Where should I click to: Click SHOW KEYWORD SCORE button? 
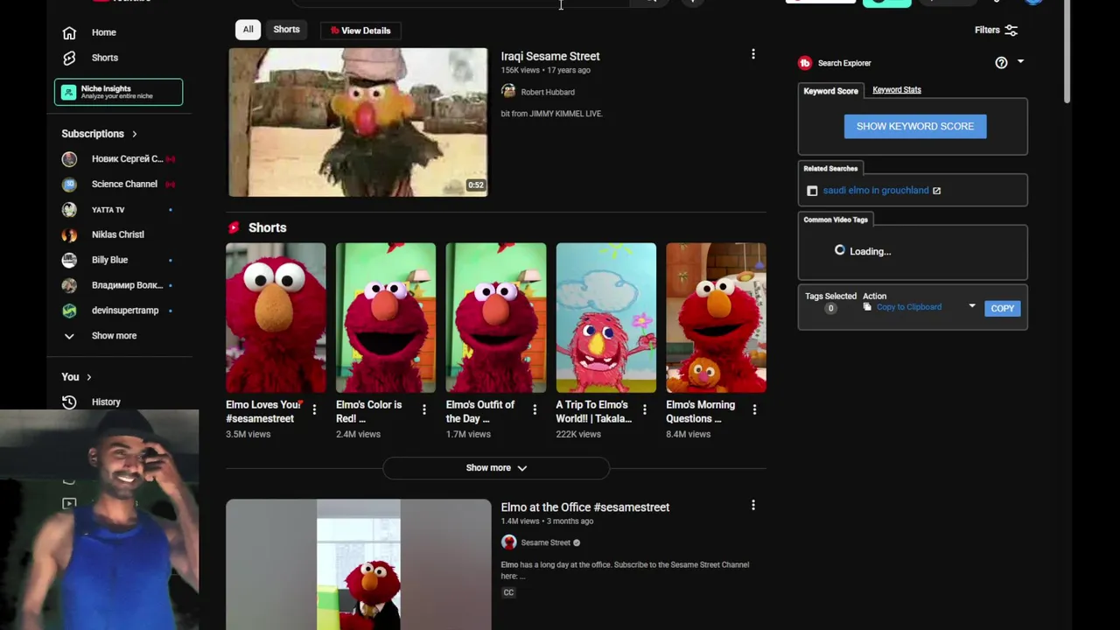click(915, 127)
